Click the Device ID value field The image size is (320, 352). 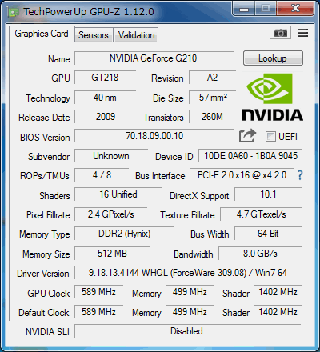(250, 156)
